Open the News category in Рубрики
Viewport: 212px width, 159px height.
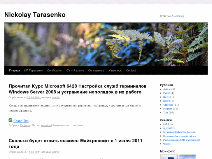[x=166, y=97]
